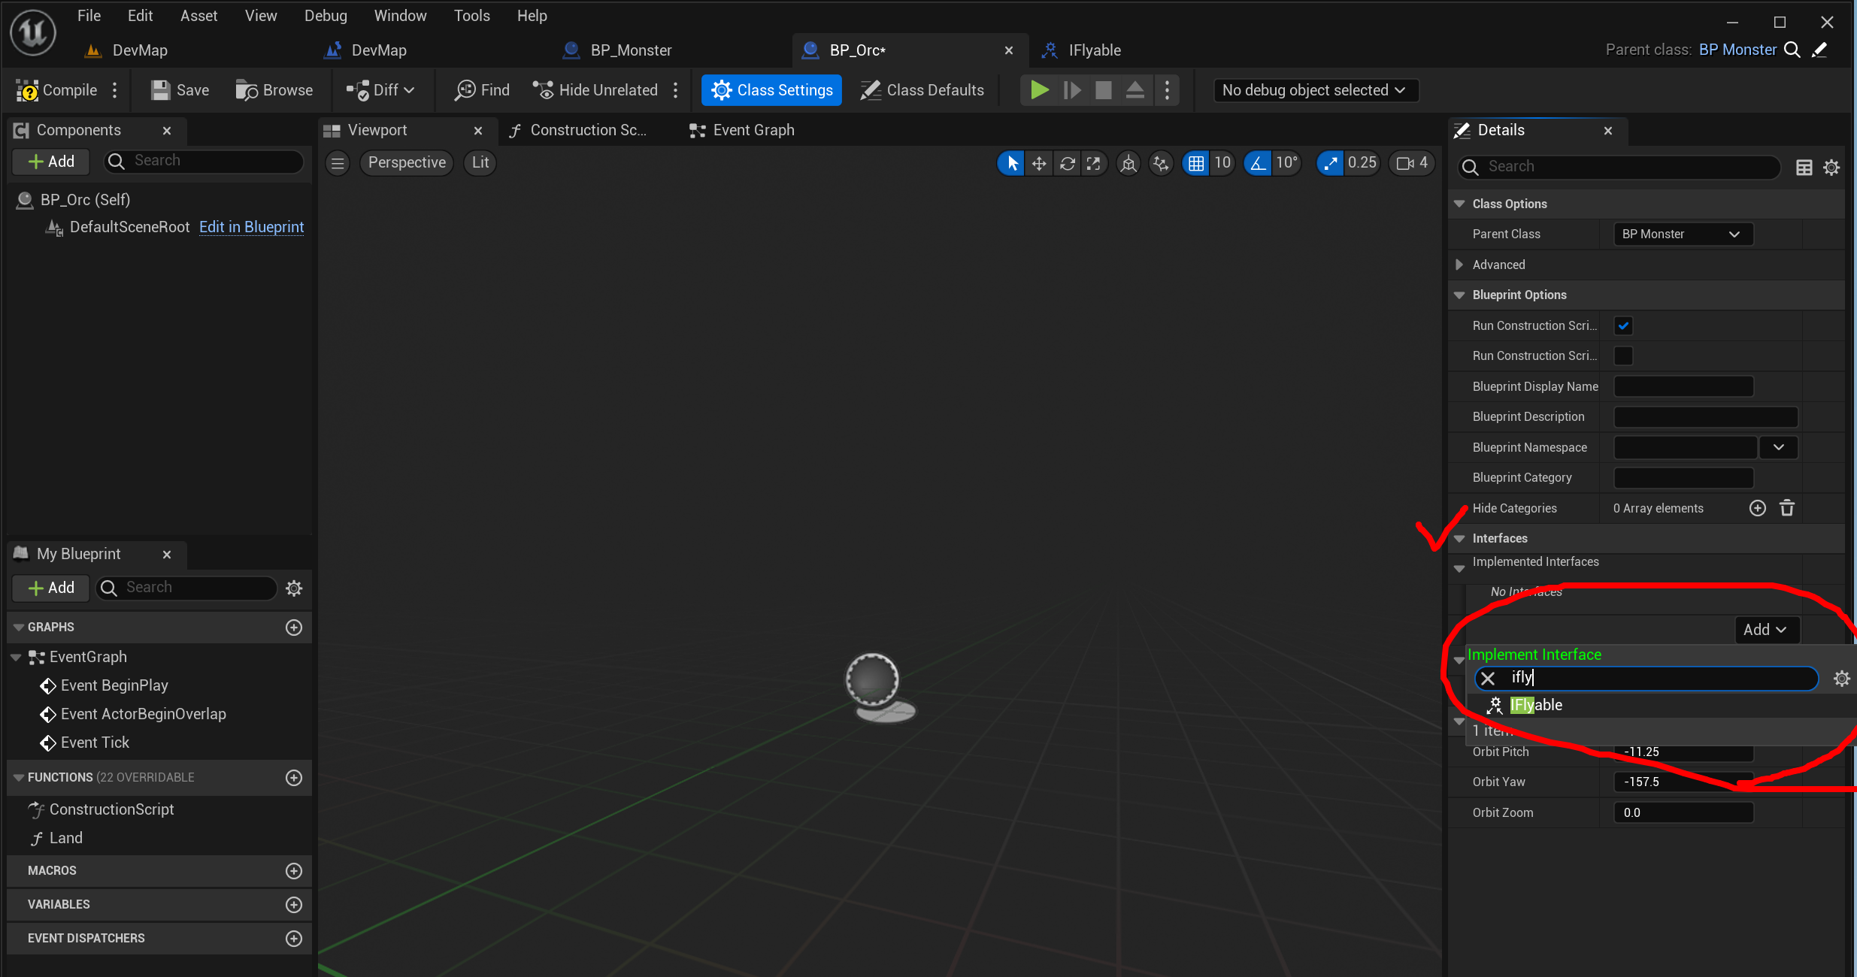Expand the Advanced section in Details
The width and height of the screenshot is (1857, 977).
tap(1459, 265)
